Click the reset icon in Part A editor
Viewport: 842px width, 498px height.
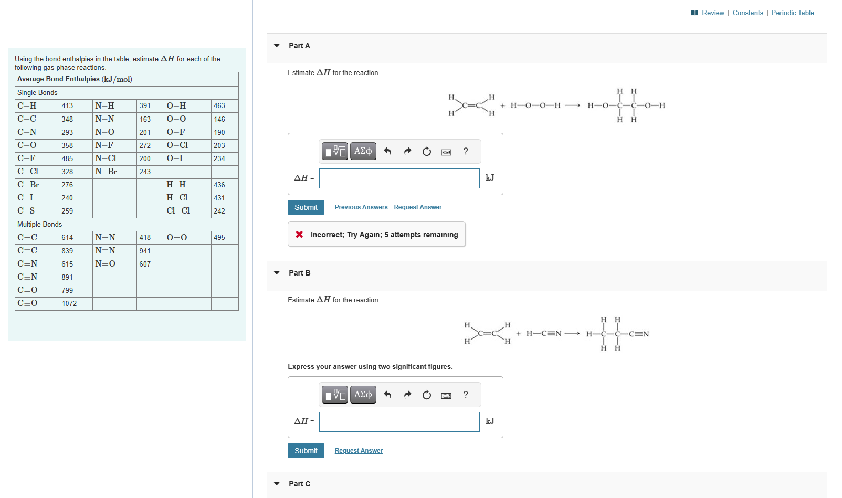[x=426, y=151]
